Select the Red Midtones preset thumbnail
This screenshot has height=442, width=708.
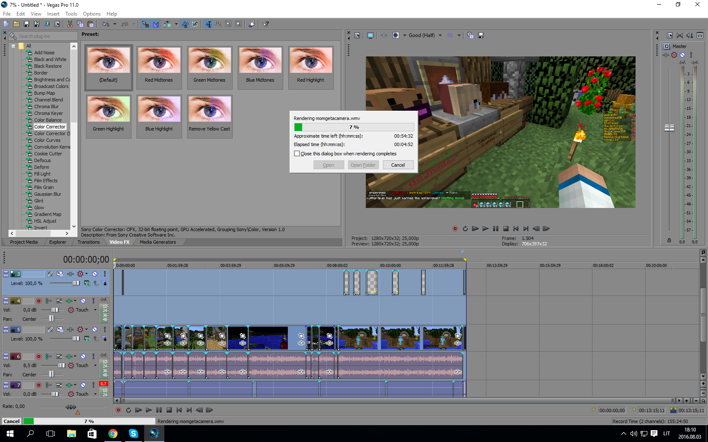[159, 67]
